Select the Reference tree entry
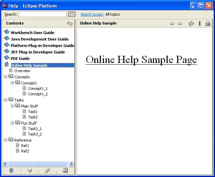Viewport: 215px width, 177px height. [x=23, y=140]
